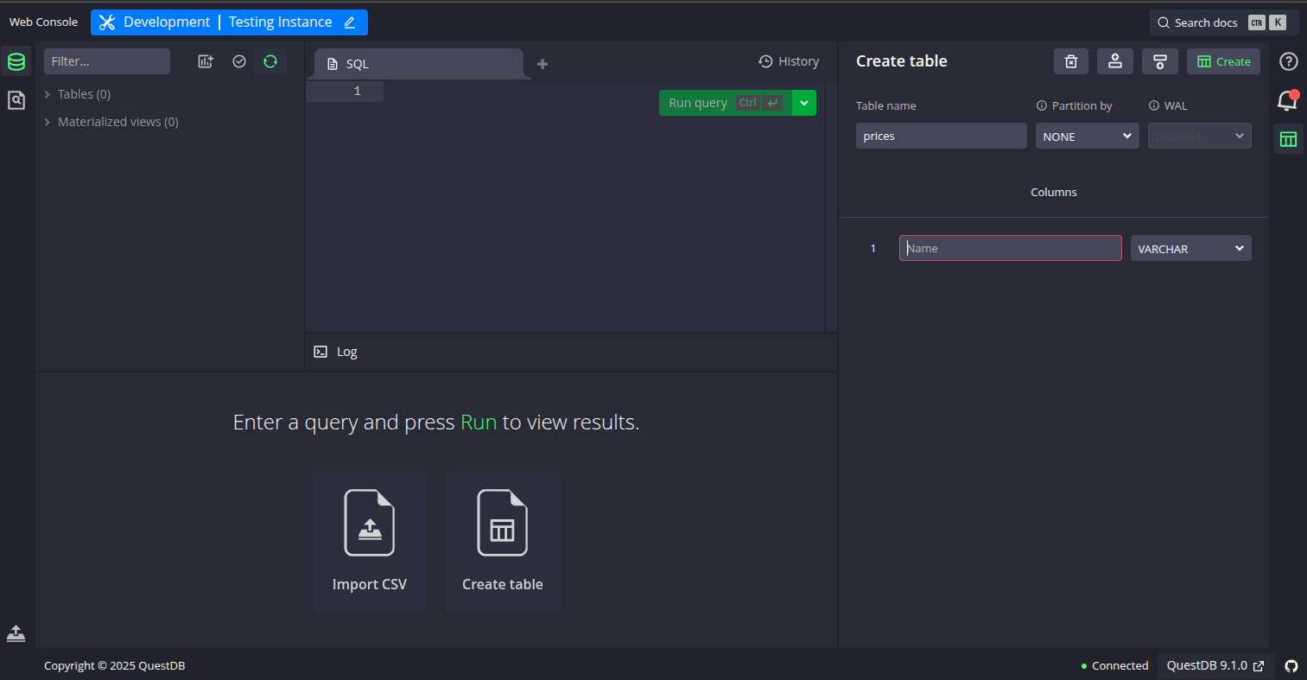Clear the form using the trash icon
The width and height of the screenshot is (1307, 680).
point(1070,61)
